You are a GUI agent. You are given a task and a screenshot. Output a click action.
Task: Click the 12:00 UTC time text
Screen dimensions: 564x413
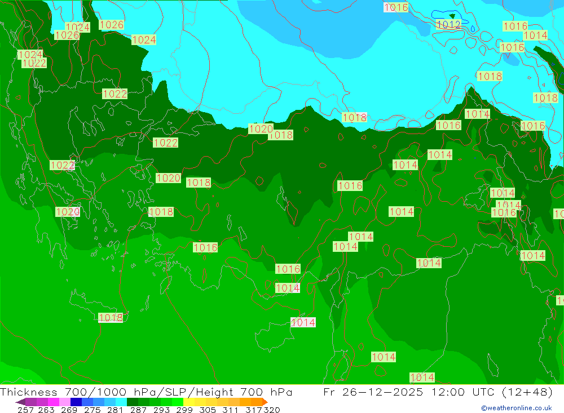pos(463,392)
